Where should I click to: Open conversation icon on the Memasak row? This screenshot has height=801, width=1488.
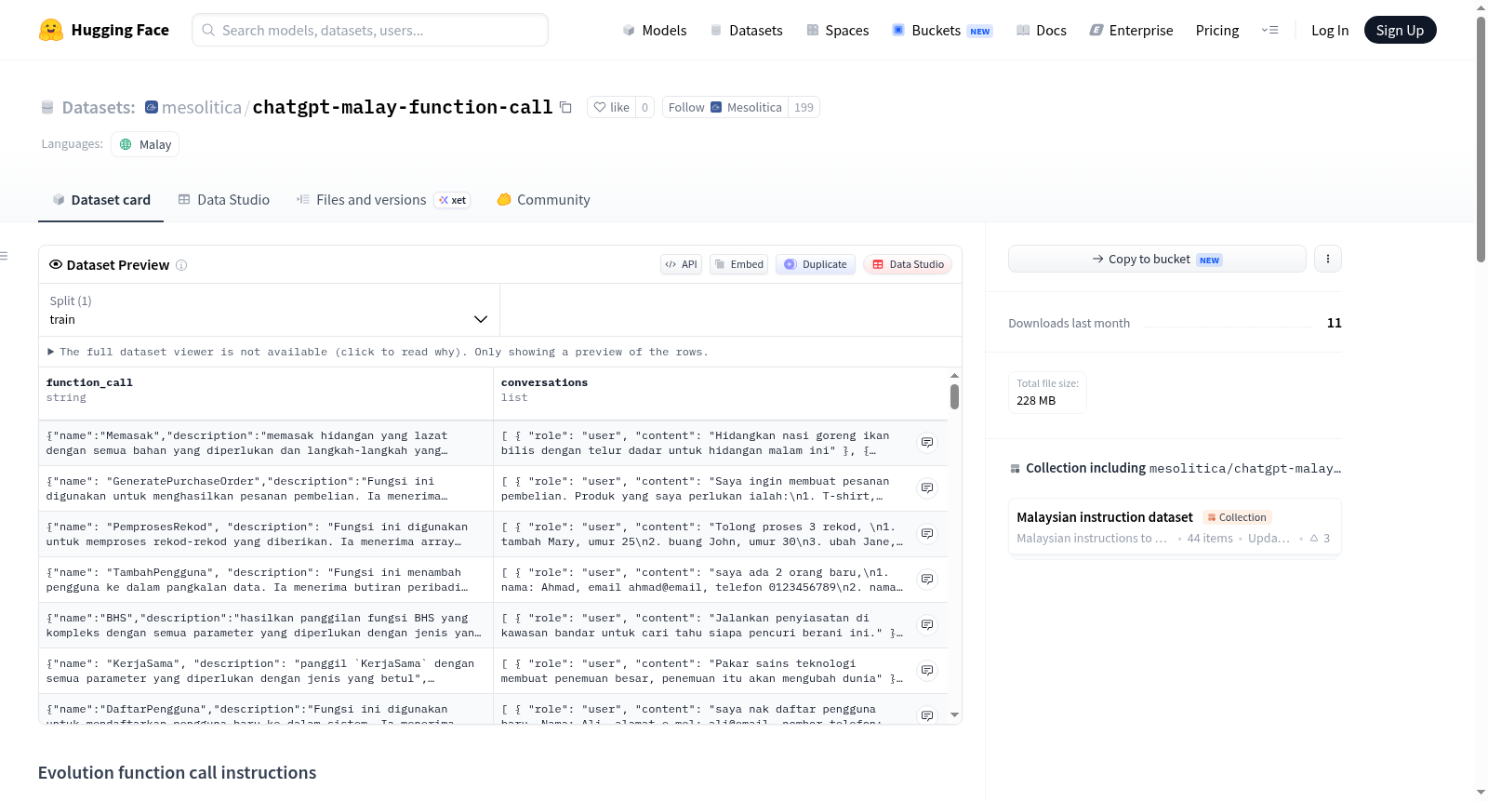(x=927, y=442)
